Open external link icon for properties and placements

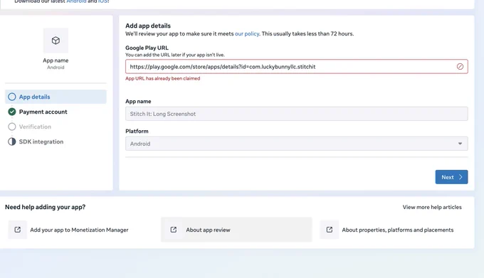tap(330, 230)
